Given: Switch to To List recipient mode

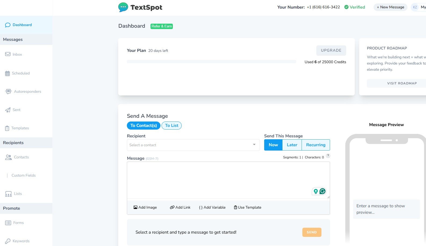Looking at the screenshot, I should point(171,126).
